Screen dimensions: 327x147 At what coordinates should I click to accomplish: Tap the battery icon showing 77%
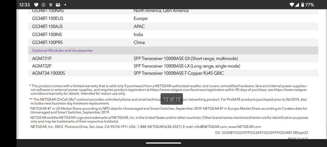tap(302, 5)
